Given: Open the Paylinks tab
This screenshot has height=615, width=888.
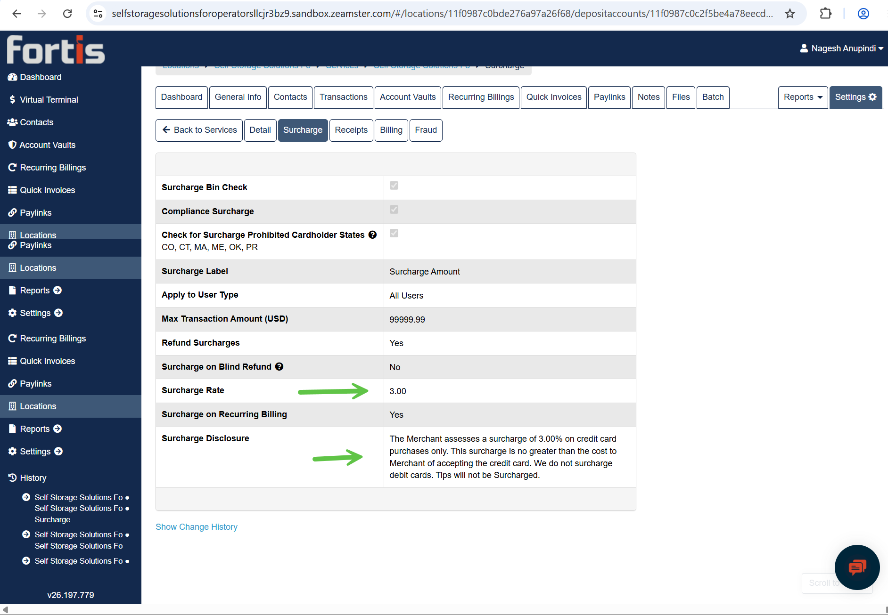Looking at the screenshot, I should click(x=609, y=97).
